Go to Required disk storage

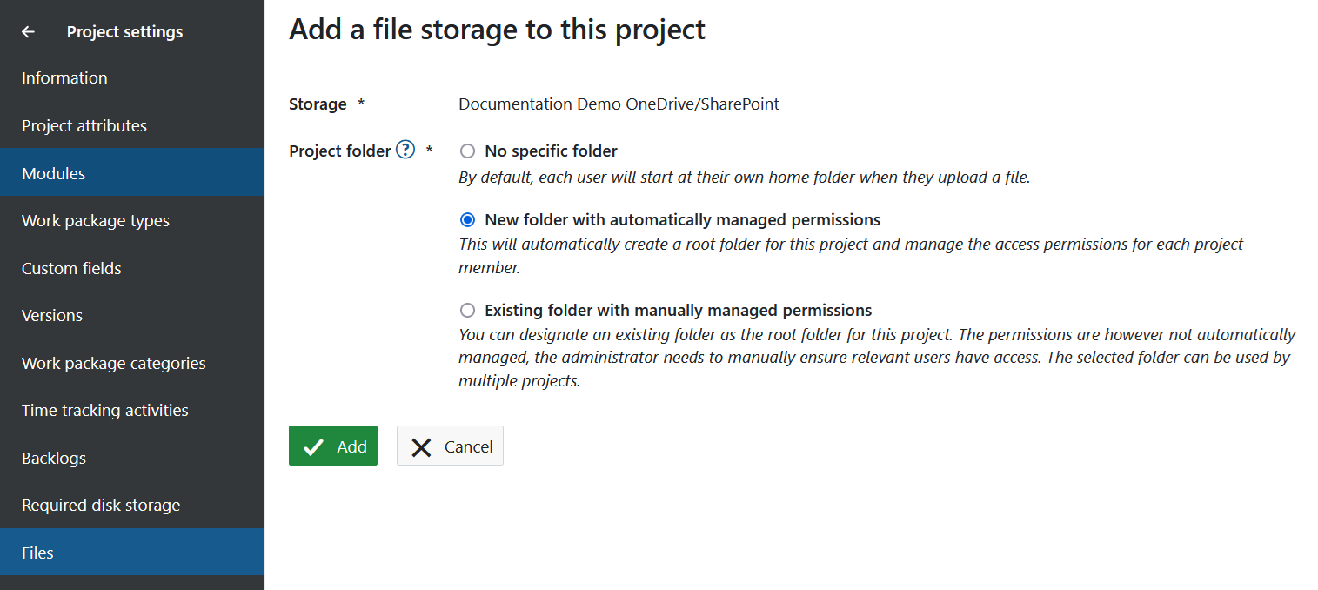pos(101,505)
